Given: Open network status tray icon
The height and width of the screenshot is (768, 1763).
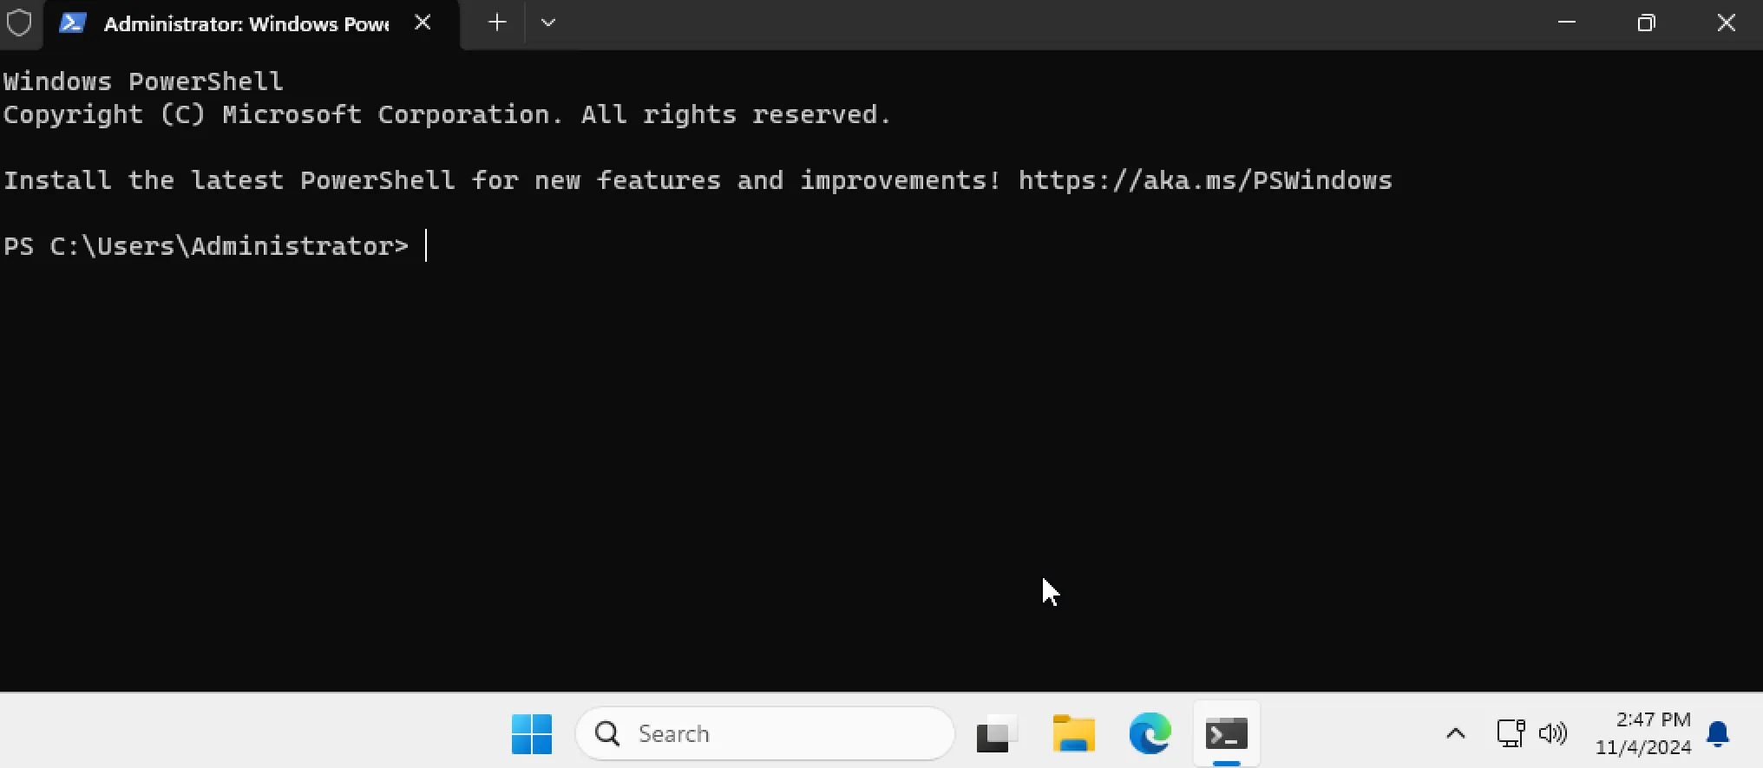Looking at the screenshot, I should pyautogui.click(x=1511, y=733).
